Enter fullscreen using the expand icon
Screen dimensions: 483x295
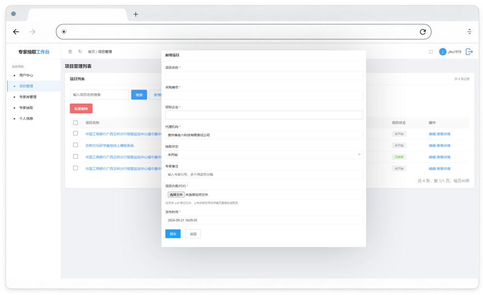431,52
